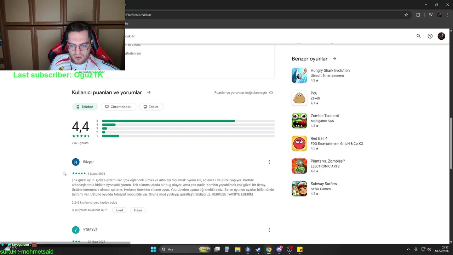
Task: Open options menu for Rüzgar's review
Action: [x=269, y=162]
